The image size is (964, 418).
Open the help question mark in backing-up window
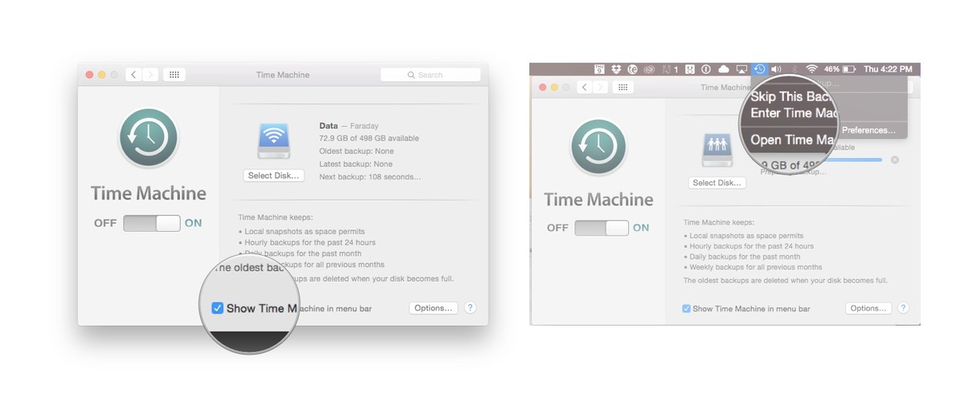tap(903, 308)
